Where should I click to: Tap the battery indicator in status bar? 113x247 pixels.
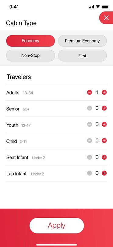point(105,7)
